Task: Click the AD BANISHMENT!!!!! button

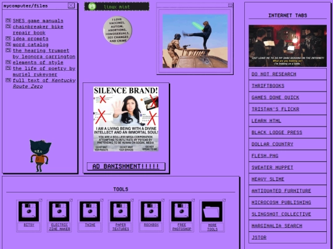Action: pyautogui.click(x=126, y=166)
